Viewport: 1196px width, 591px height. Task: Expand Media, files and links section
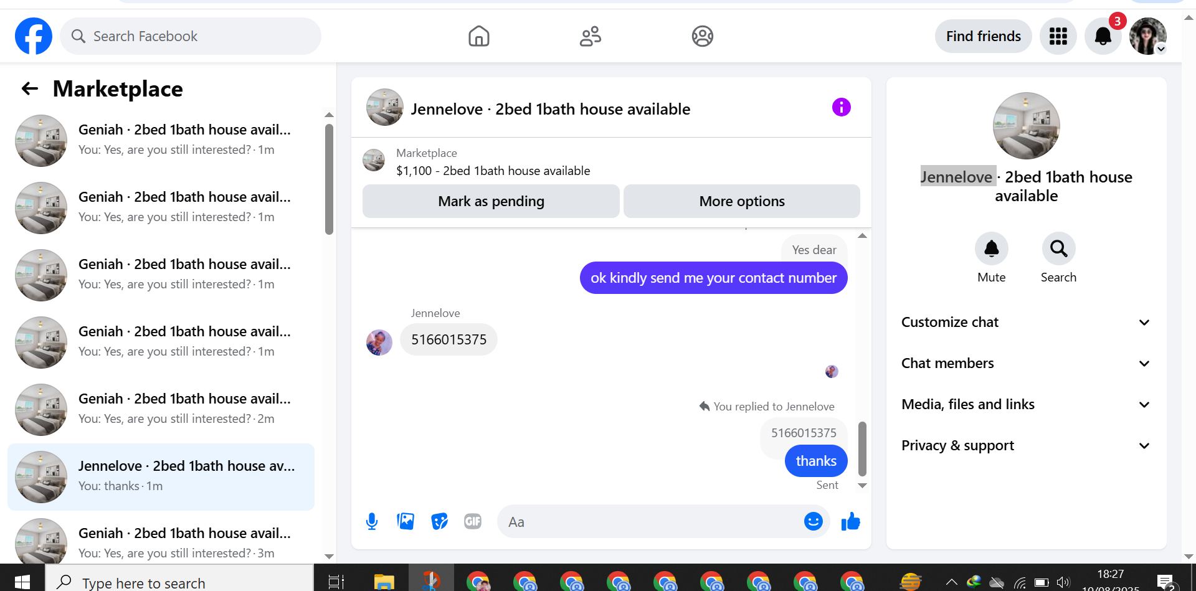(1026, 404)
